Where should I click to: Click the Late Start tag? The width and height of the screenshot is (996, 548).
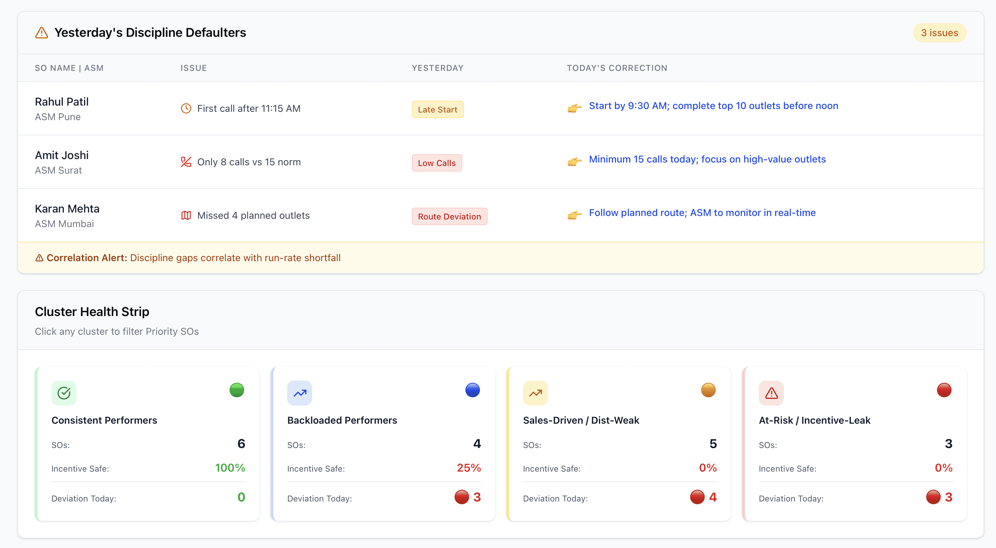[437, 109]
